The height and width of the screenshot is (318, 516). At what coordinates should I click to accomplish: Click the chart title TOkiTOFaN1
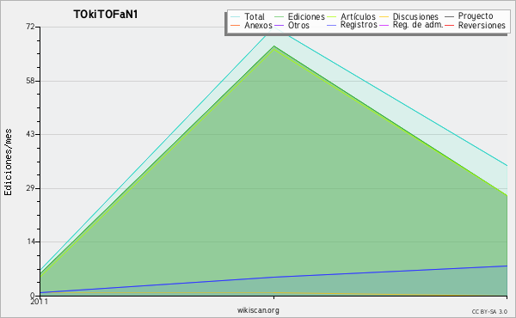click(105, 15)
